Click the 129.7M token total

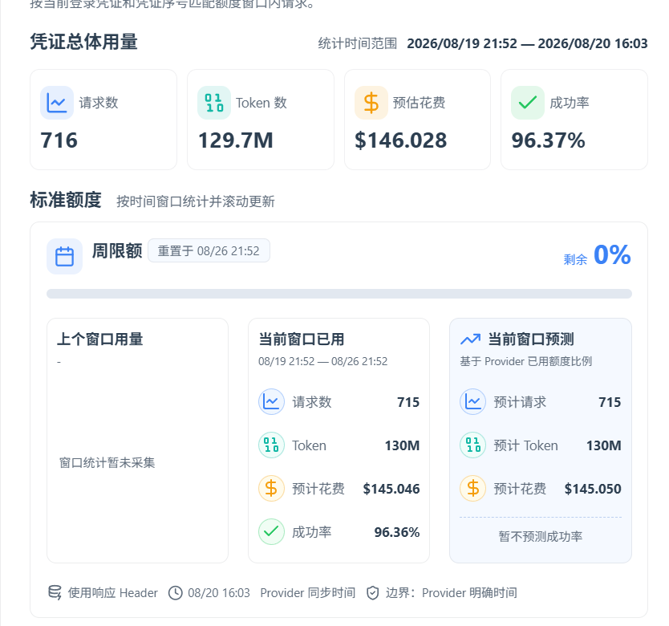(236, 140)
